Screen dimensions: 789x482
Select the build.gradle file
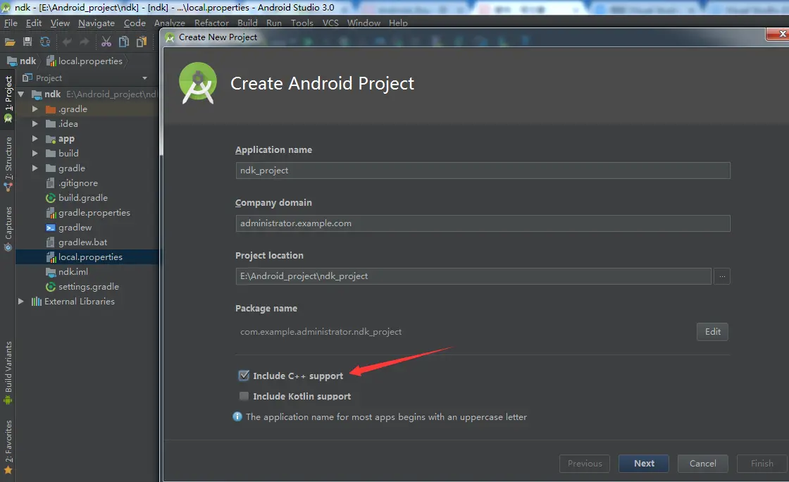coord(77,198)
